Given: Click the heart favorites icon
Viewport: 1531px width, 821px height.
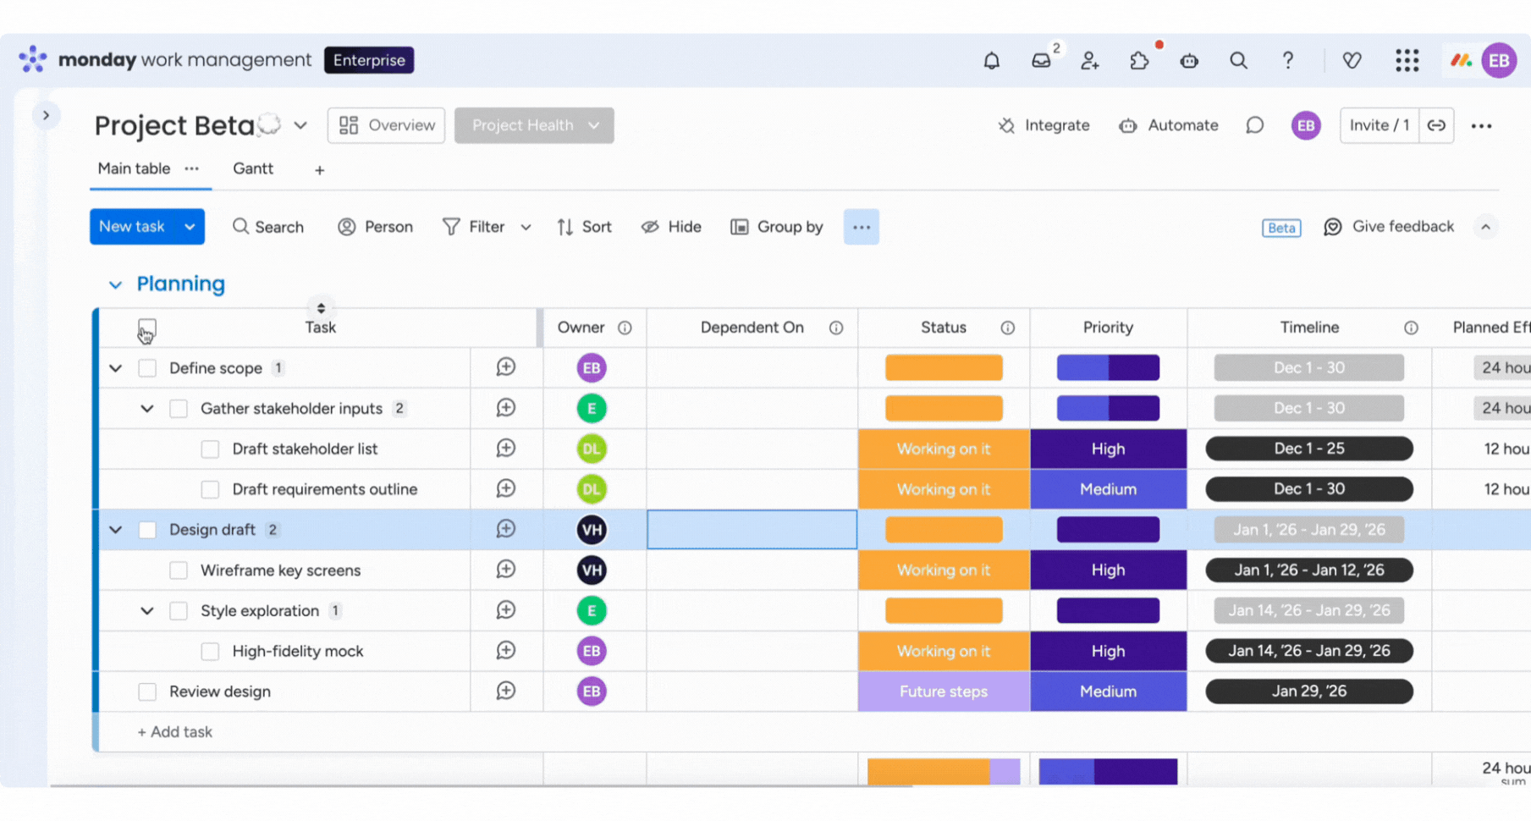Looking at the screenshot, I should pyautogui.click(x=1352, y=61).
